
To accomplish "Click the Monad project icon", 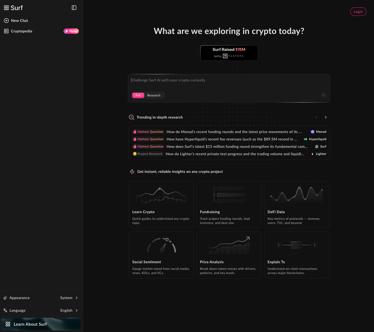I will pos(313,132).
